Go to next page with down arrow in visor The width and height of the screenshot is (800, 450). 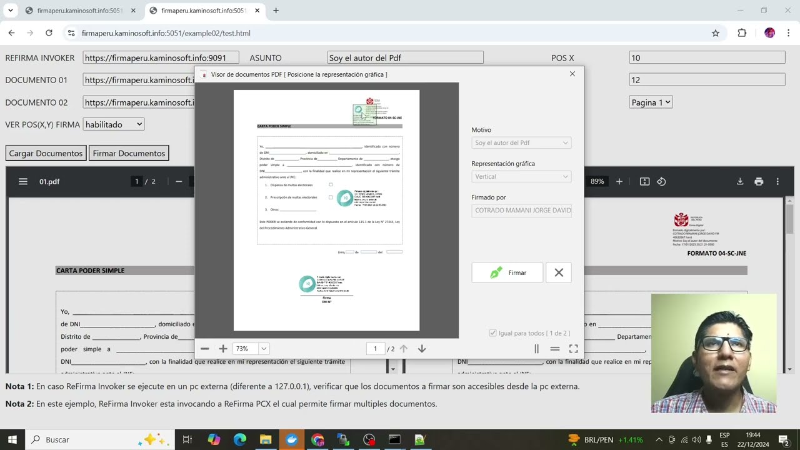coord(422,349)
